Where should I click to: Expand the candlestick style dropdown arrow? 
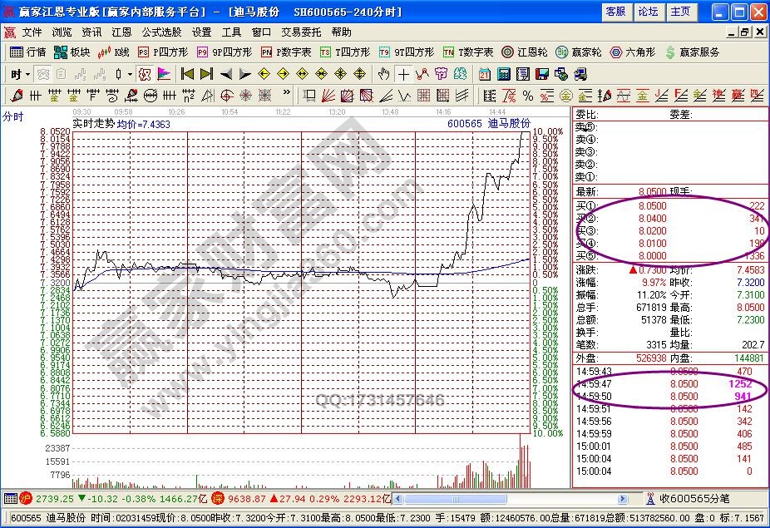[130, 73]
